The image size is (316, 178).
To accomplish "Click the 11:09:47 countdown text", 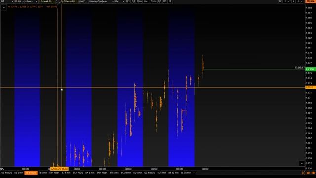I will [300, 68].
